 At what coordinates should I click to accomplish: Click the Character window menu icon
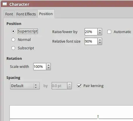tap(5, 4)
